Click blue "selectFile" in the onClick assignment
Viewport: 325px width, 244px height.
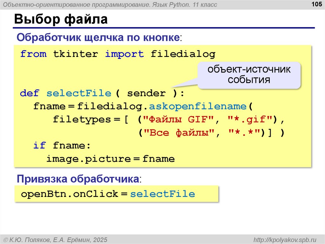162,194
